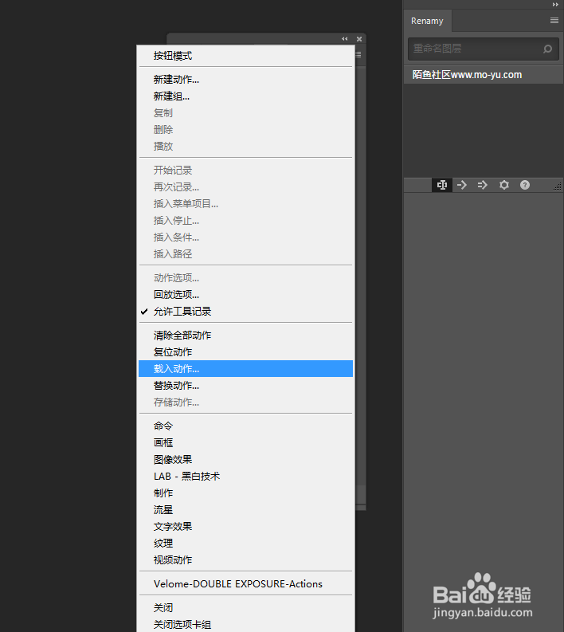The image size is (564, 632).
Task: Select 陌鱼社区www.mo-yu.com list entry
Action: pyautogui.click(x=483, y=75)
